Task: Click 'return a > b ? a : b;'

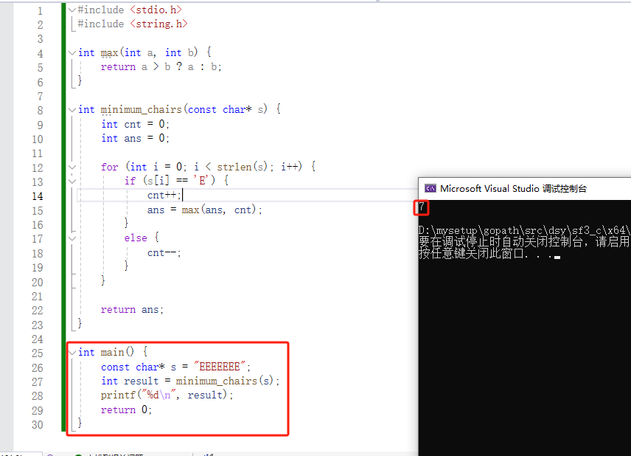Action: pyautogui.click(x=161, y=66)
